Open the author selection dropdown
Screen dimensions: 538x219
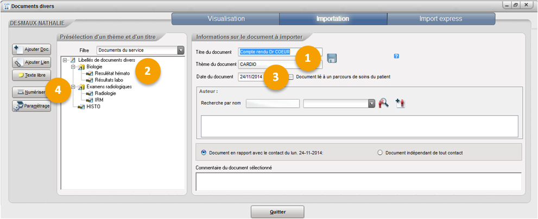tap(371, 104)
